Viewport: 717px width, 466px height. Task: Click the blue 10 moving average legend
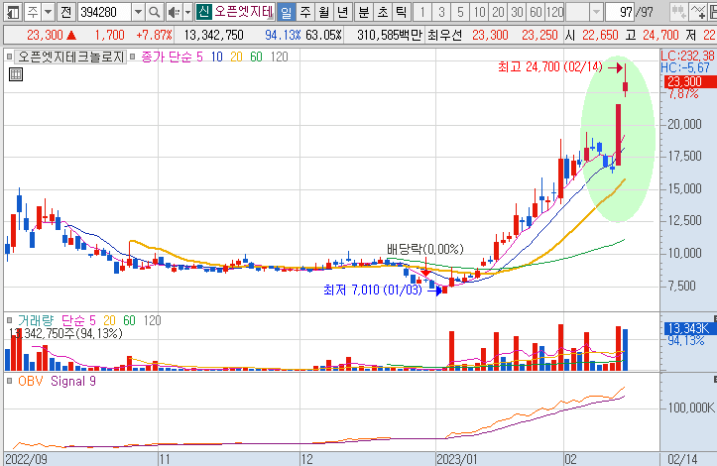217,57
